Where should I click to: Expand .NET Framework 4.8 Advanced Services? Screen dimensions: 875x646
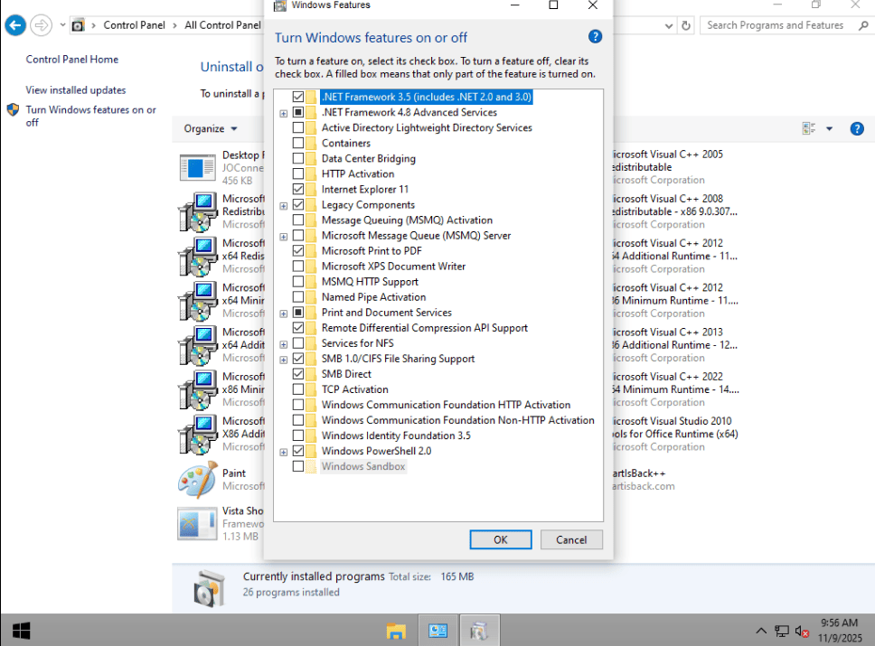coord(284,113)
